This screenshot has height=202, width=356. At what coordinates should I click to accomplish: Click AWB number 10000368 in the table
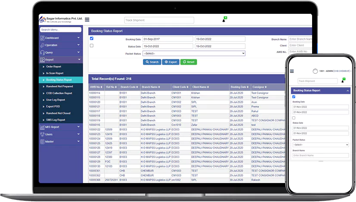click(94, 180)
